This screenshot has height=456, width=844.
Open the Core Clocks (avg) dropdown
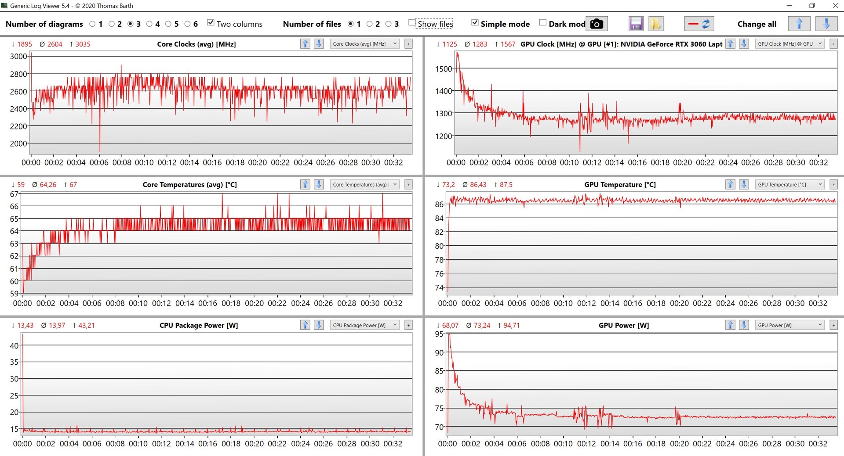(364, 44)
